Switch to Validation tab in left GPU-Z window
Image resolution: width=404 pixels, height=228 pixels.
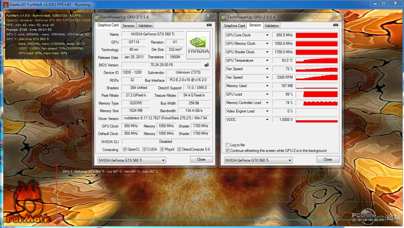tap(145, 26)
